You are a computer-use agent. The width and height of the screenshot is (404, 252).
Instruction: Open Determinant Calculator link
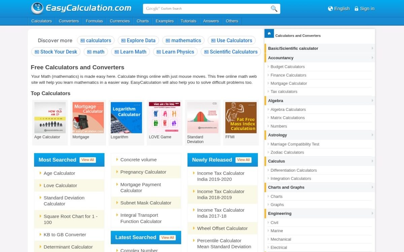tap(68, 247)
